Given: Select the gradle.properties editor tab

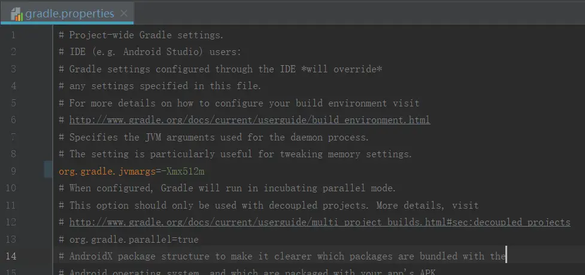Looking at the screenshot, I should (67, 14).
